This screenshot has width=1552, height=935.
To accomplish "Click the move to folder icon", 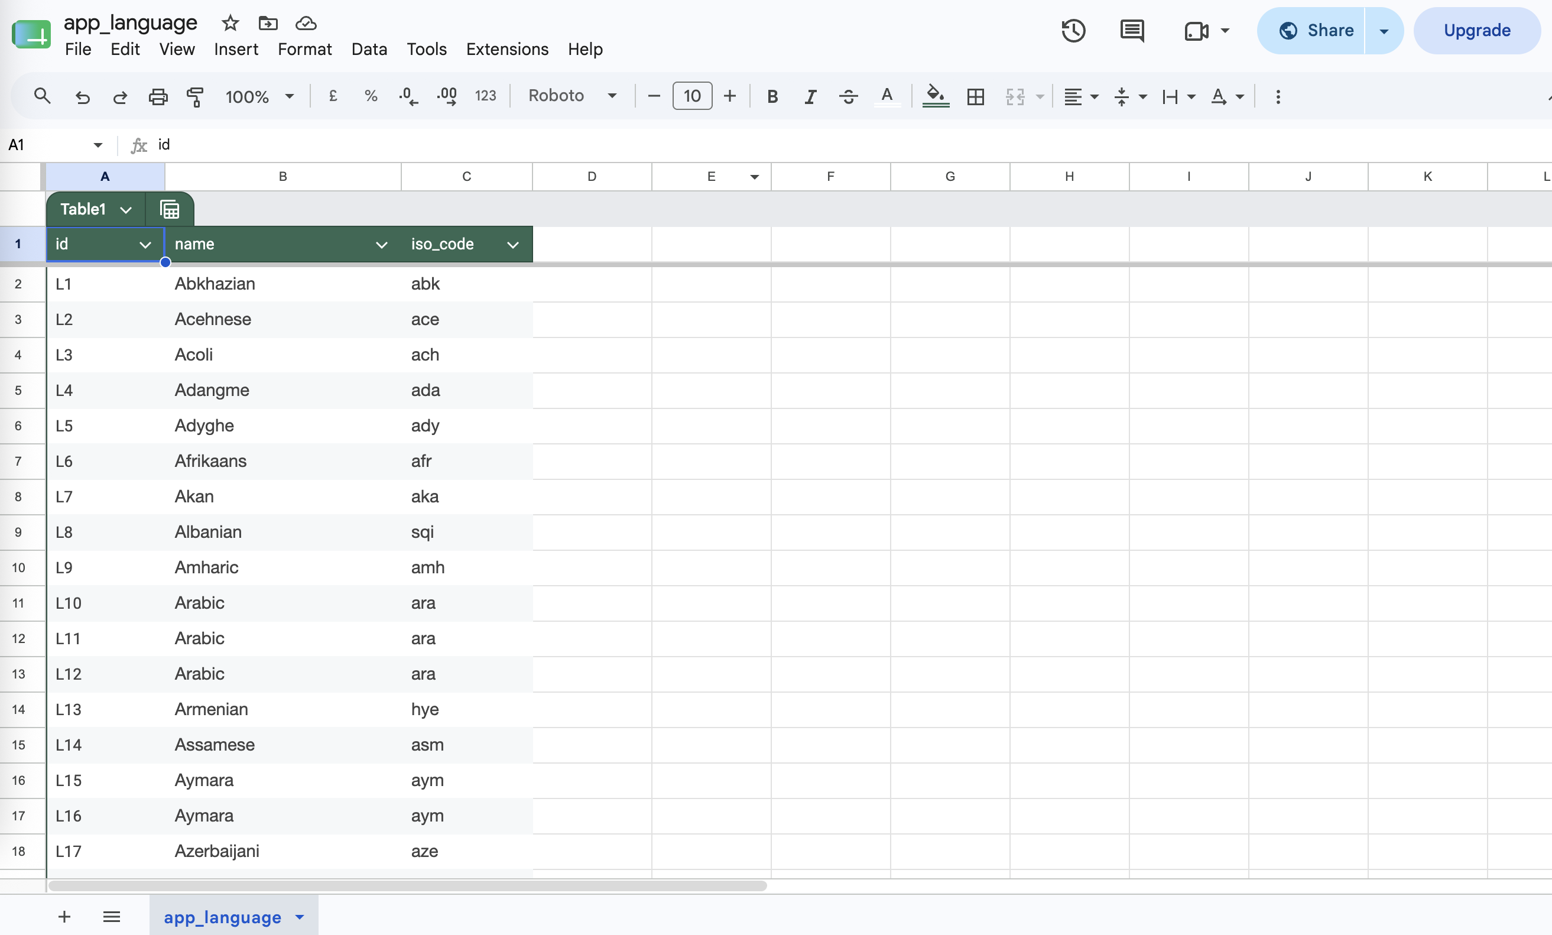I will [268, 23].
